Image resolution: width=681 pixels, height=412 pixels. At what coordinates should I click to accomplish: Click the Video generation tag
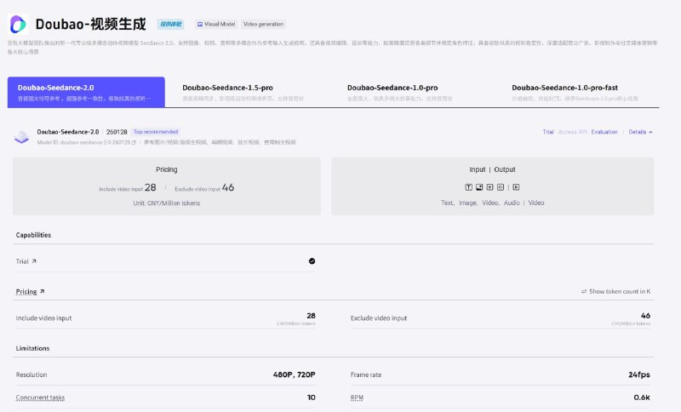click(x=263, y=25)
